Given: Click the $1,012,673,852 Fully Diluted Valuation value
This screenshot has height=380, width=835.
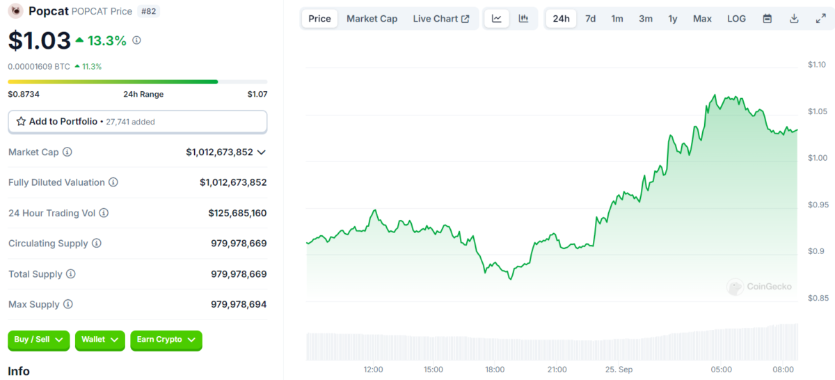Looking at the screenshot, I should pyautogui.click(x=233, y=182).
